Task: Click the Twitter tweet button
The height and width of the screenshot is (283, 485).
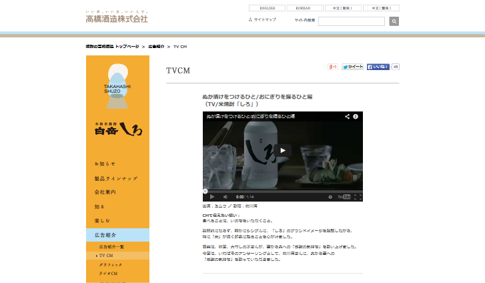Action: pos(353,67)
